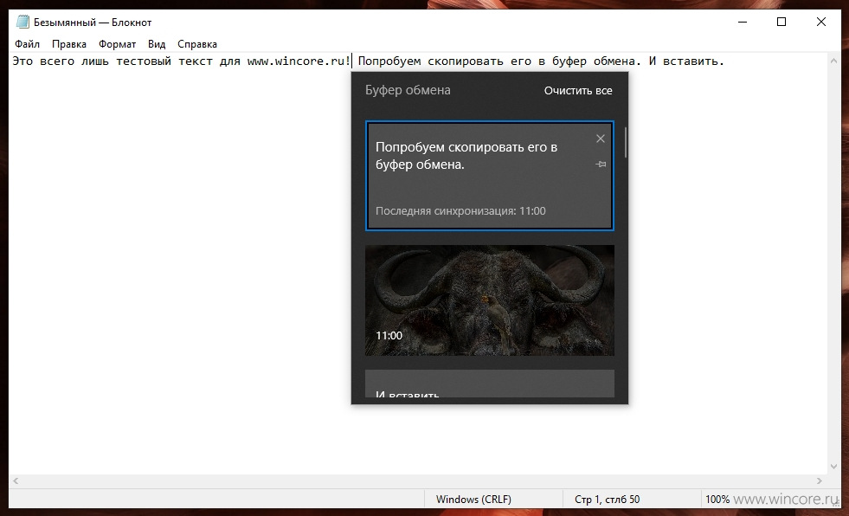Place the cursor in the Notepad text line
The width and height of the screenshot is (849, 516).
[x=368, y=61]
